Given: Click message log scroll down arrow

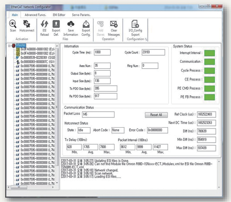Looking at the screenshot, I should point(219,187).
